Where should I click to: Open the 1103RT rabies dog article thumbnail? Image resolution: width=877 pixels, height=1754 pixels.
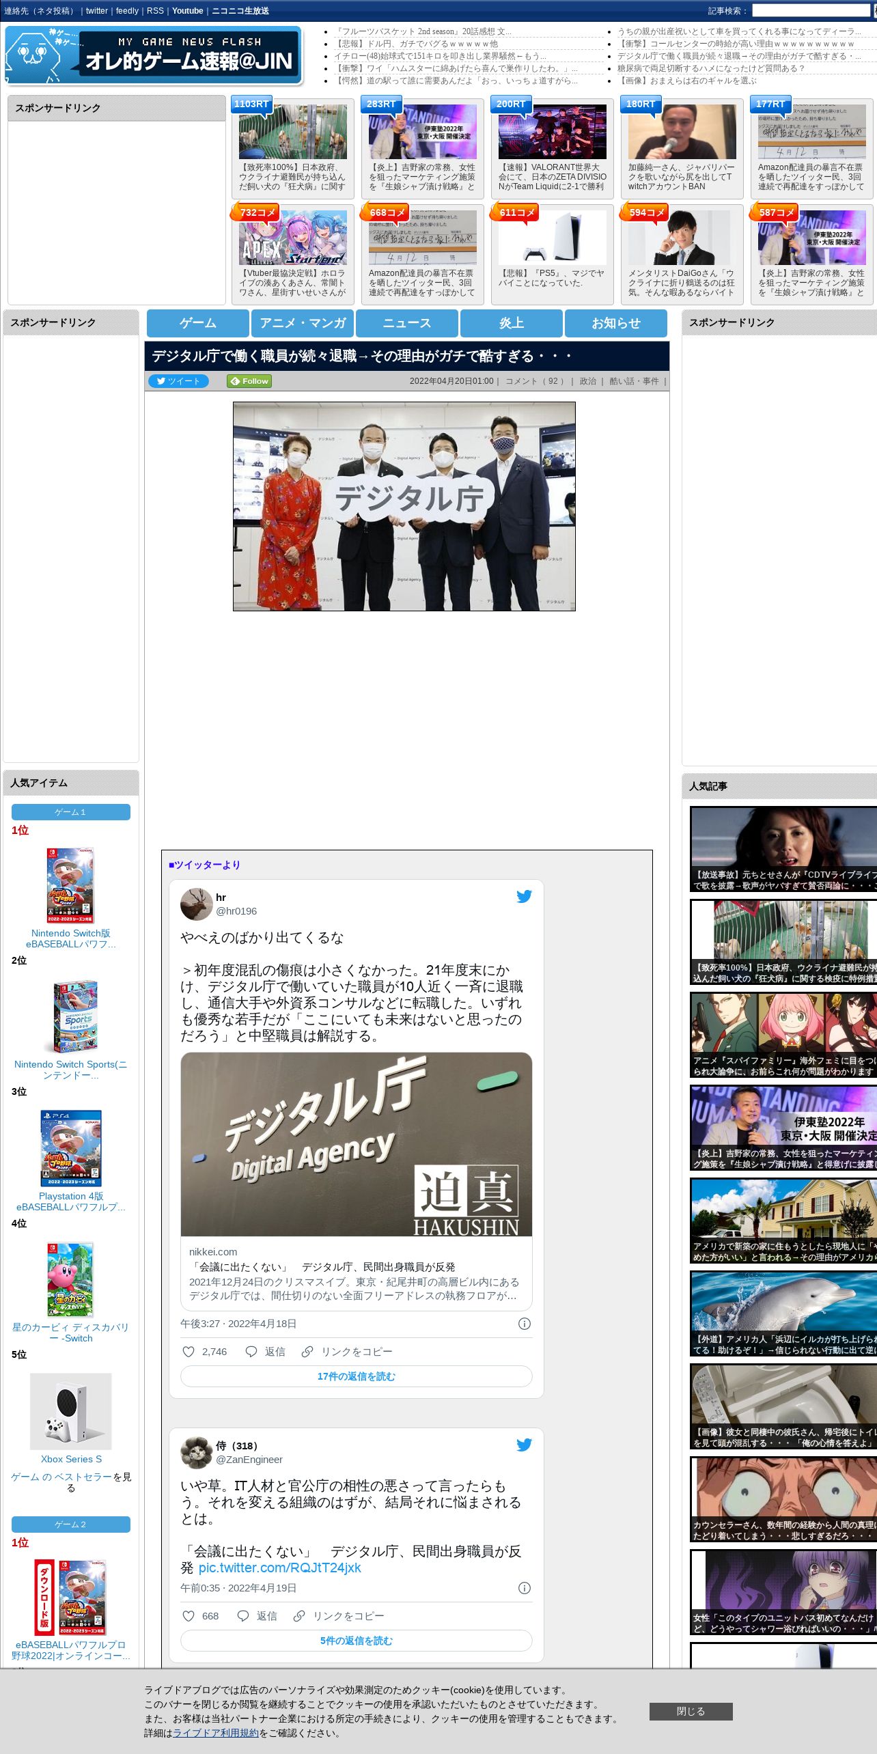pos(293,132)
